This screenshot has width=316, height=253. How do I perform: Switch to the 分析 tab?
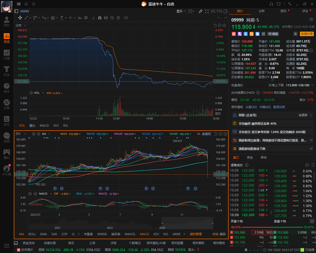261,11
